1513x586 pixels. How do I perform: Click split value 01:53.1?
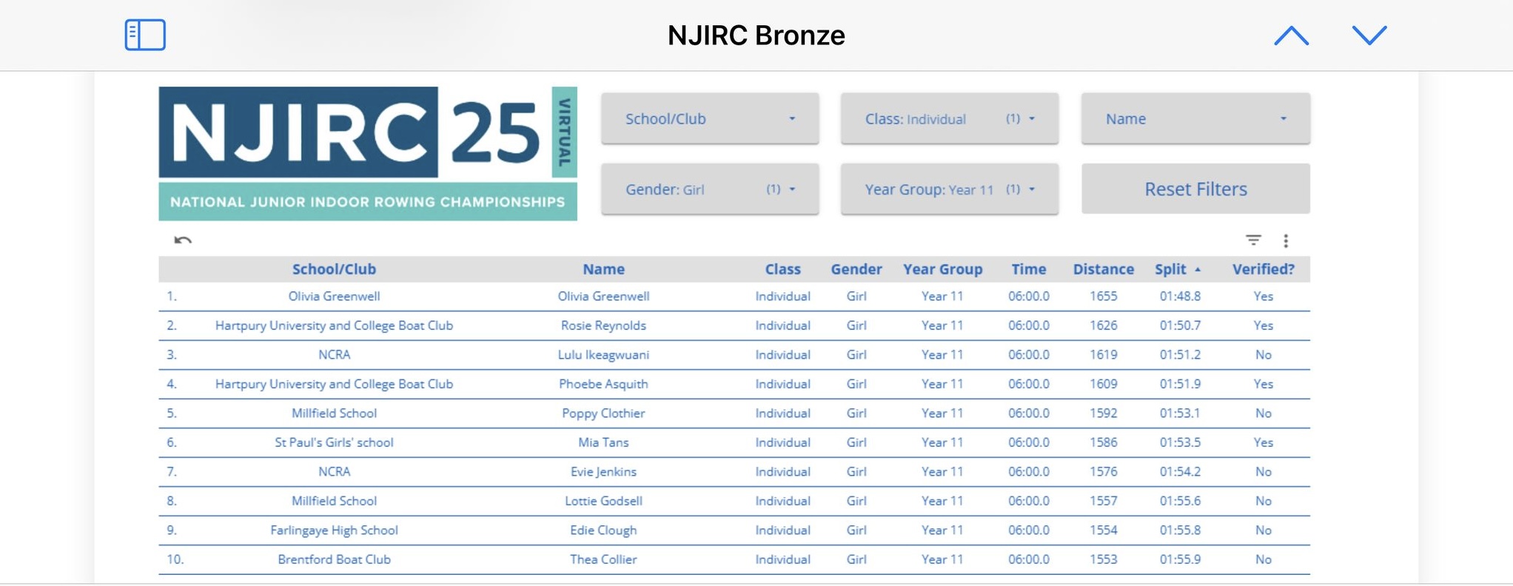[x=1180, y=413]
